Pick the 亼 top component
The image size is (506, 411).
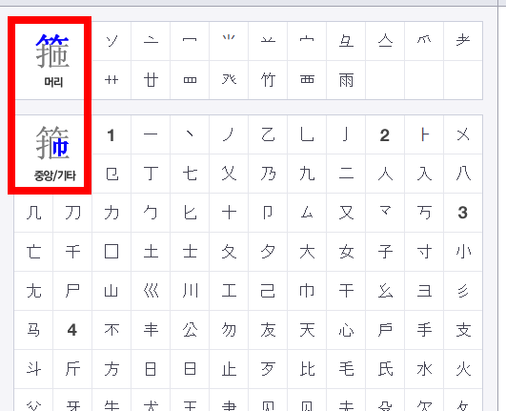tap(385, 41)
